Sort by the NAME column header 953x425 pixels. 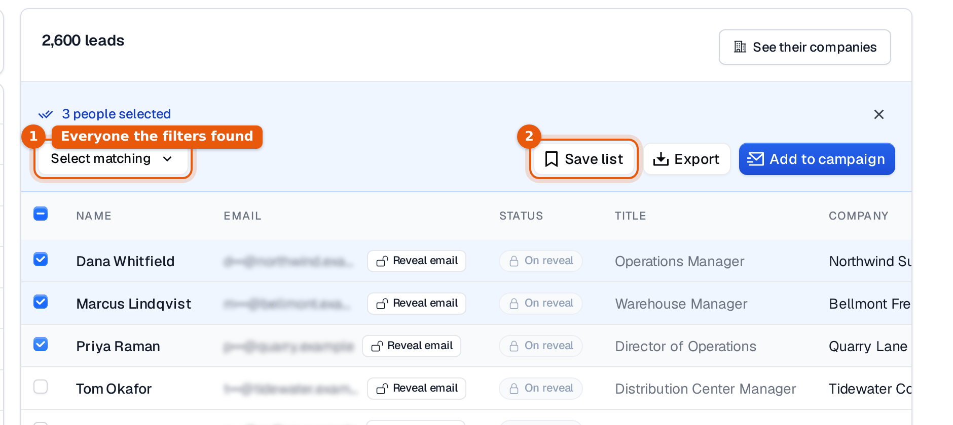click(94, 216)
